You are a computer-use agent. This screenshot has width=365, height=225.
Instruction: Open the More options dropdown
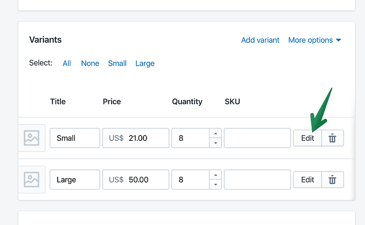click(x=314, y=40)
